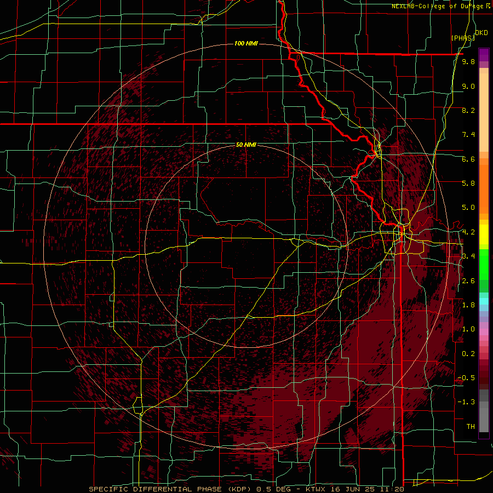This screenshot has width=493, height=493.
Task: Pick the yellow segment of the color scale
Action: [484, 234]
